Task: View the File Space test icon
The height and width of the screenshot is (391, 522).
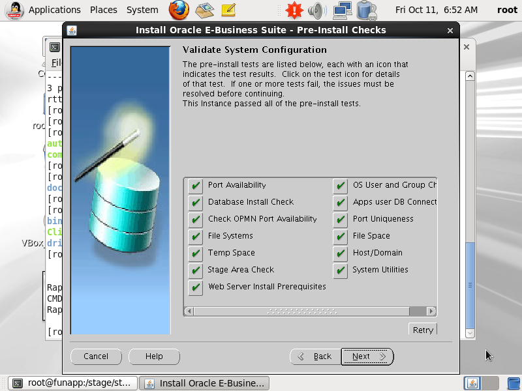Action: coord(340,237)
